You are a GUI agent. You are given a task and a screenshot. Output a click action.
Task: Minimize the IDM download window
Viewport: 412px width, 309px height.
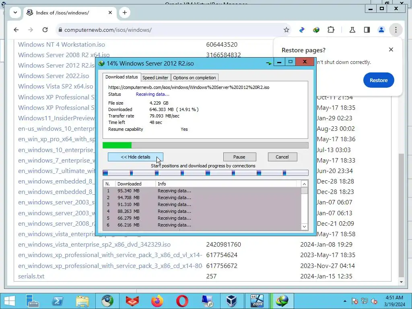tap(279, 62)
